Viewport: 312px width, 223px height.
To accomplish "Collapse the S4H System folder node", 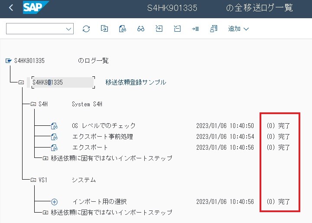I will tap(33, 104).
